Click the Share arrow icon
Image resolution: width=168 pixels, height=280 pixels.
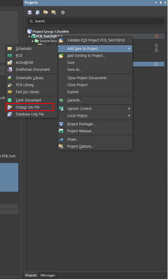[x=61, y=140]
